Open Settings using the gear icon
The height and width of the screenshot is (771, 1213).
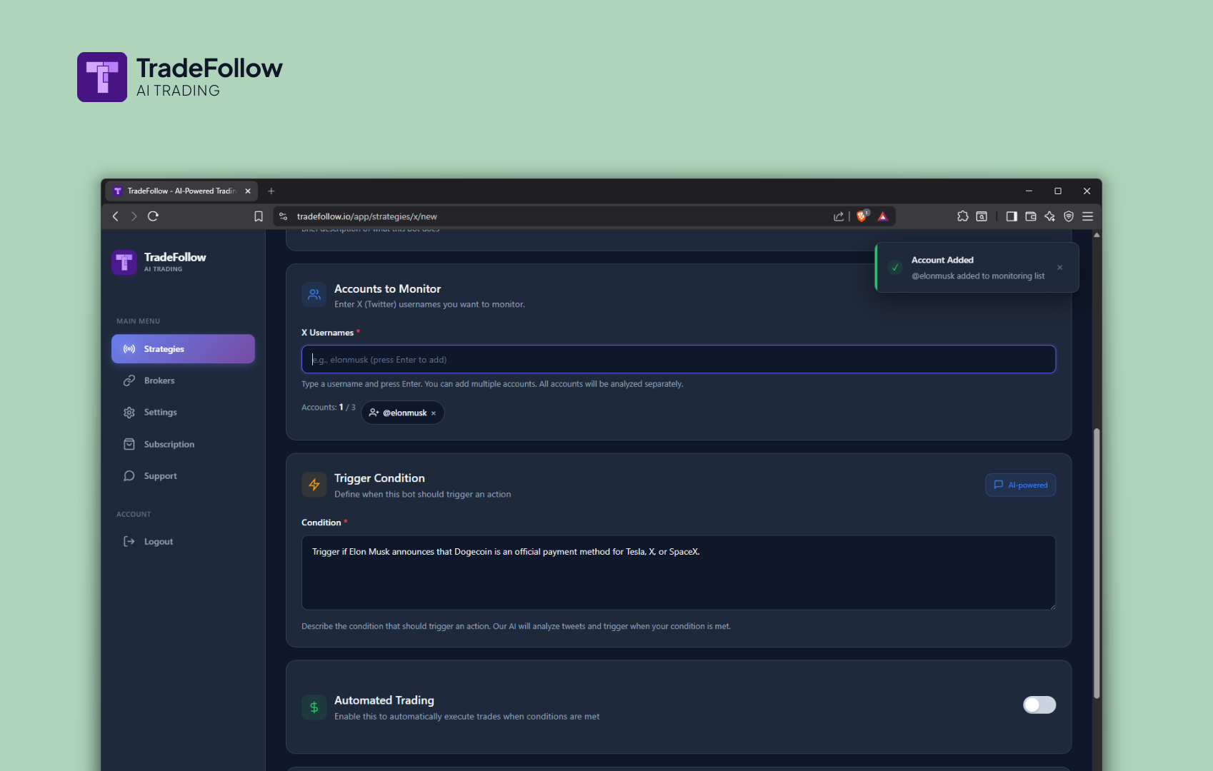(x=129, y=412)
